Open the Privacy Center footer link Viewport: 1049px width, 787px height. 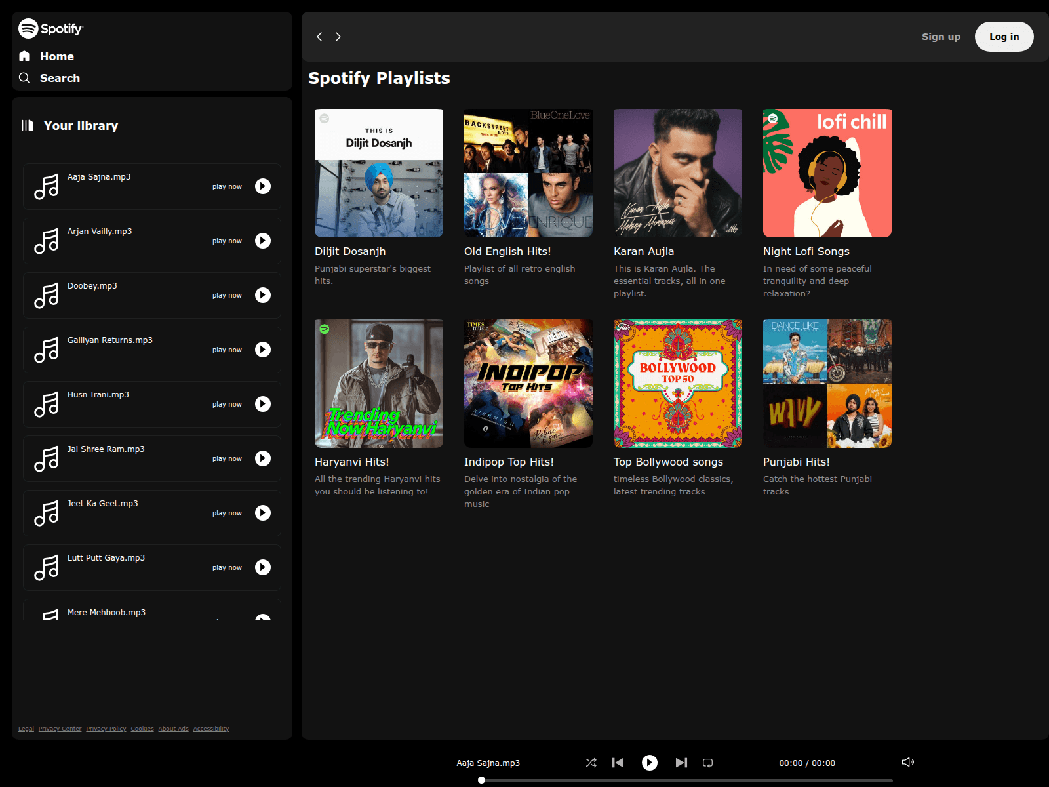(60, 729)
